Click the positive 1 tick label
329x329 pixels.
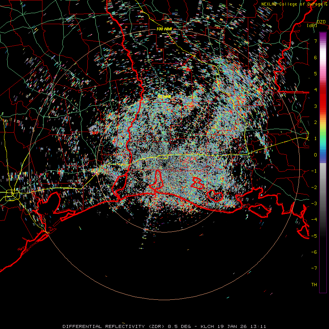click(315, 139)
